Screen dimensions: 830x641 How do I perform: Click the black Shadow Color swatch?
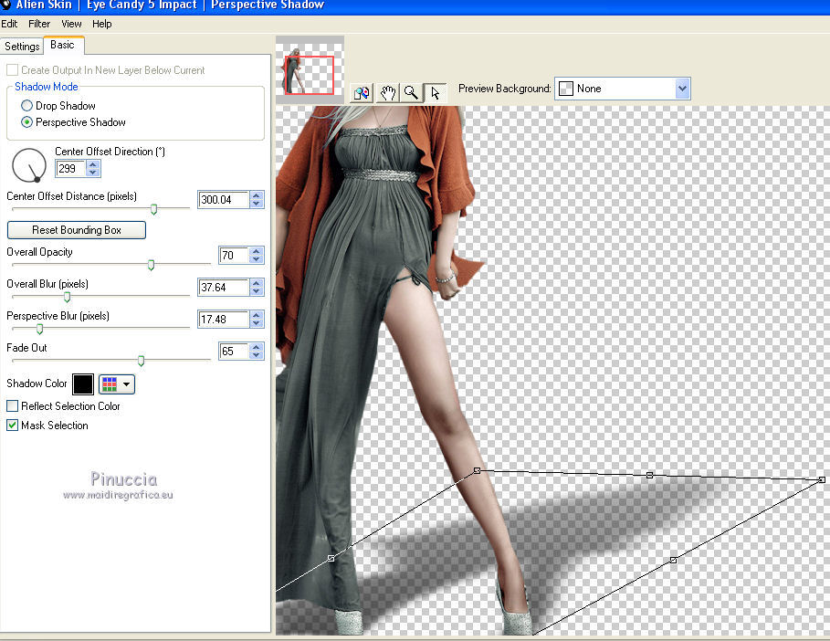[83, 384]
